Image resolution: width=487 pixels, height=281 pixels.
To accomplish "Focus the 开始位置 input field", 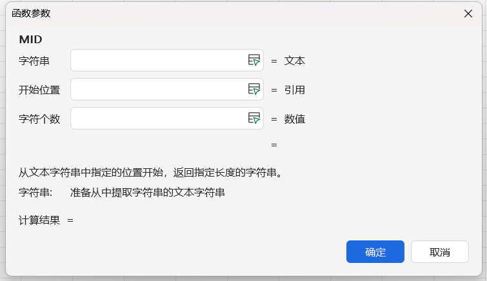I will 158,90.
